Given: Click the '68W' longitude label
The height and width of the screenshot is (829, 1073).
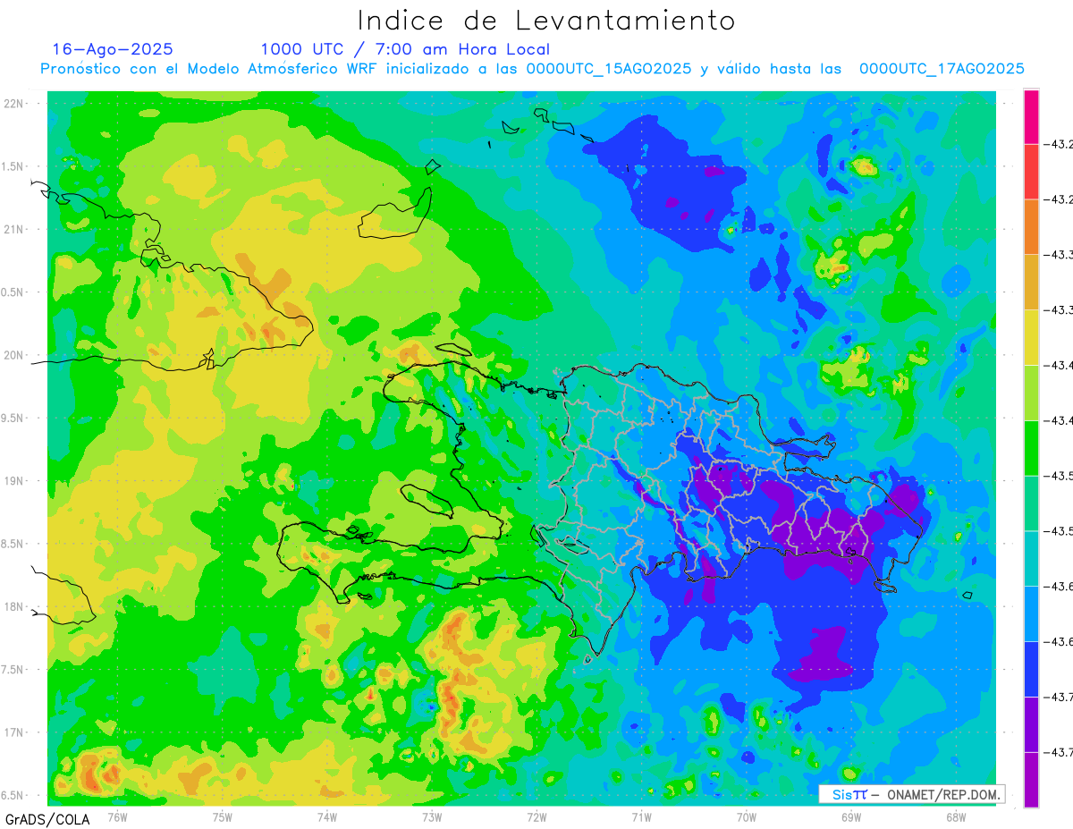Looking at the screenshot, I should pos(956,816).
